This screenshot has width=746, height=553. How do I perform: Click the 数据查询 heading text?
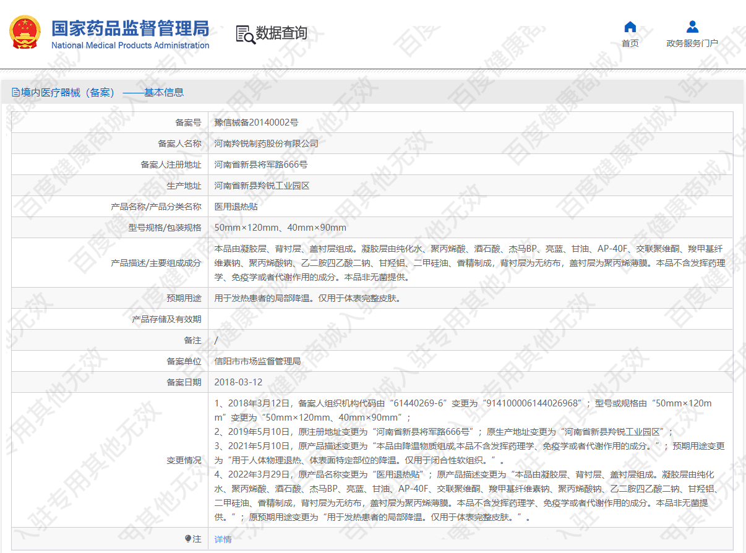(281, 33)
